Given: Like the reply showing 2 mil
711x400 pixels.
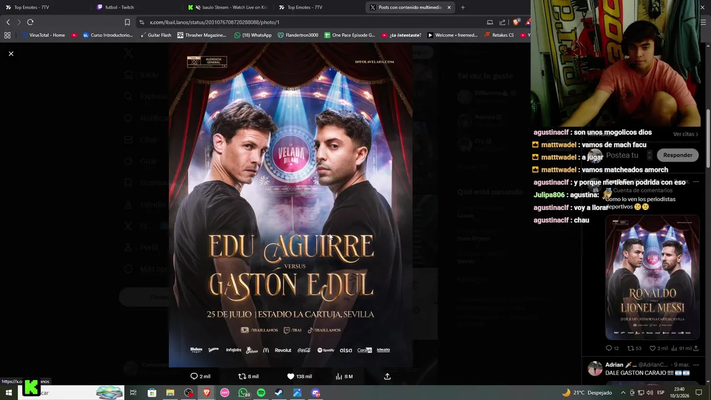Looking at the screenshot, I should tap(658, 348).
